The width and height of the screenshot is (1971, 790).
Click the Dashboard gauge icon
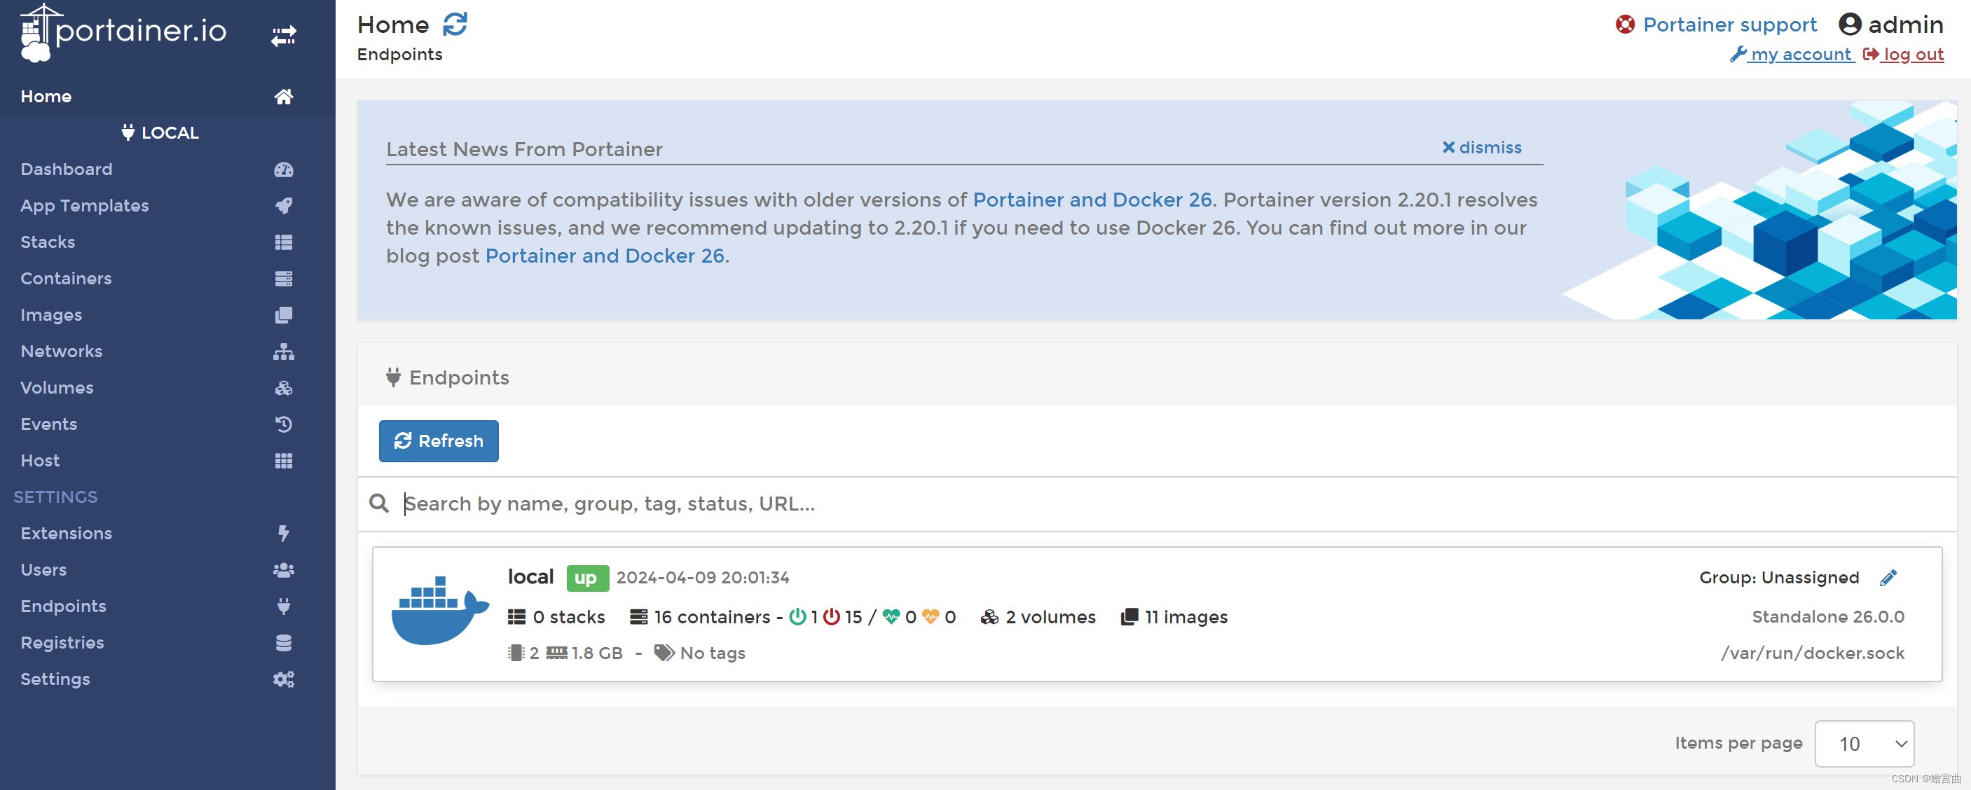coord(284,169)
